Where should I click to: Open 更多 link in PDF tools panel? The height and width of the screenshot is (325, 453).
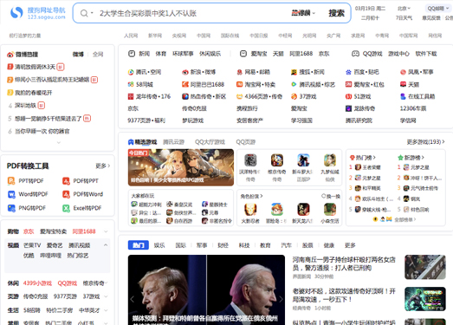click(103, 166)
